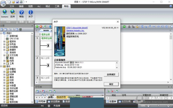
Task: Expand the 状态图表 tree node
Action: pos(4,47)
